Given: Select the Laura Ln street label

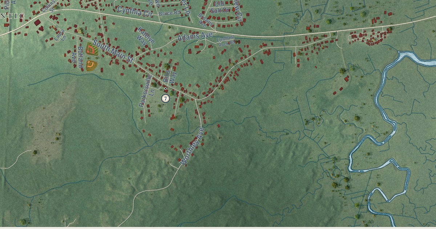Looking at the screenshot, I should (x=60, y=35).
